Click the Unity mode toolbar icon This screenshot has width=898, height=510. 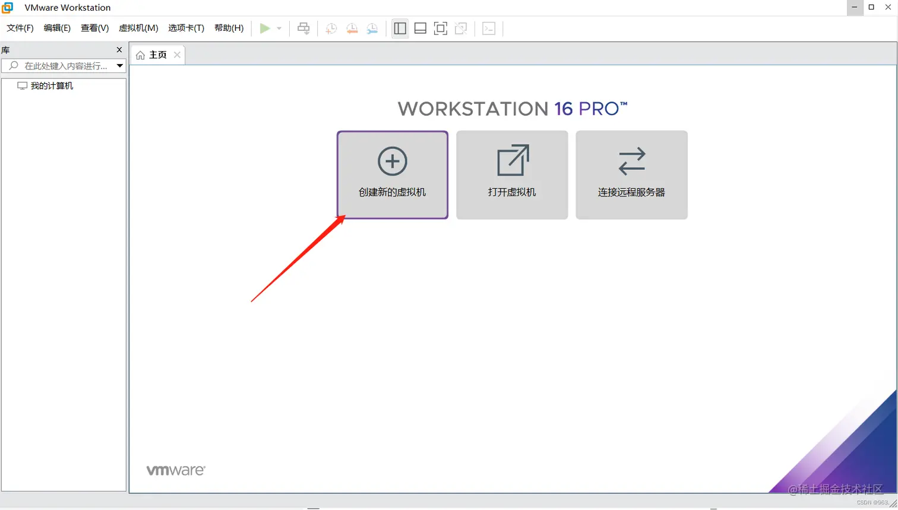[x=461, y=28]
